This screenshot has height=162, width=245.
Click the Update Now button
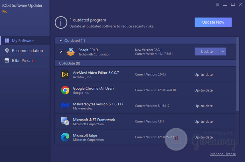click(x=213, y=22)
